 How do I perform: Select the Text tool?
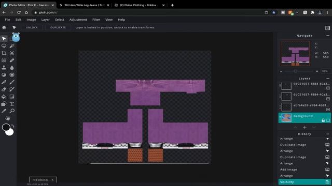tap(12, 104)
